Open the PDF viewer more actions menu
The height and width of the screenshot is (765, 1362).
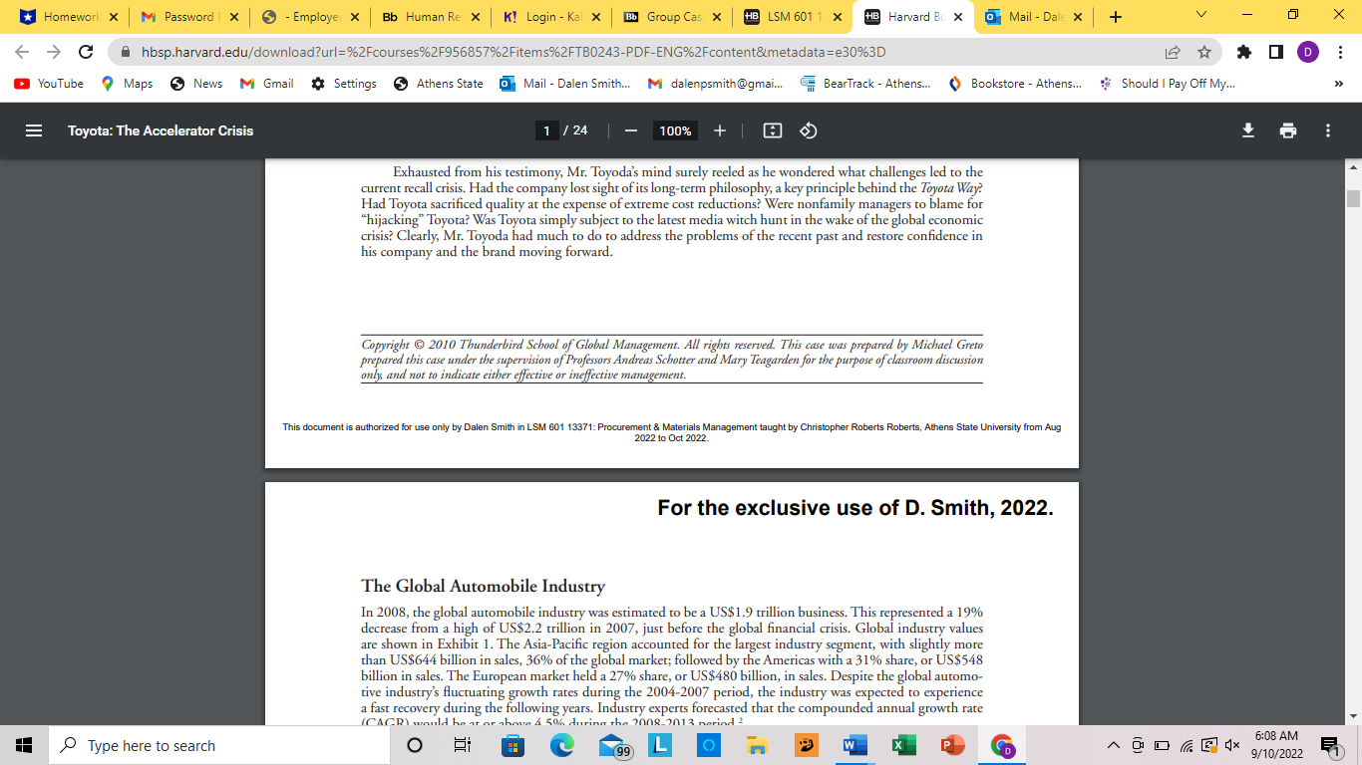1328,130
